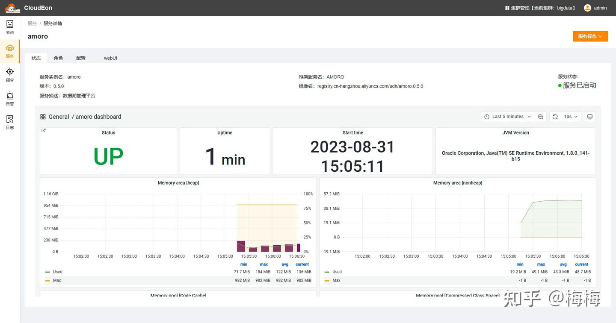Open the 日志 (logs) sidebar panel
Image resolution: width=616 pixels, height=323 pixels.
tap(9, 123)
